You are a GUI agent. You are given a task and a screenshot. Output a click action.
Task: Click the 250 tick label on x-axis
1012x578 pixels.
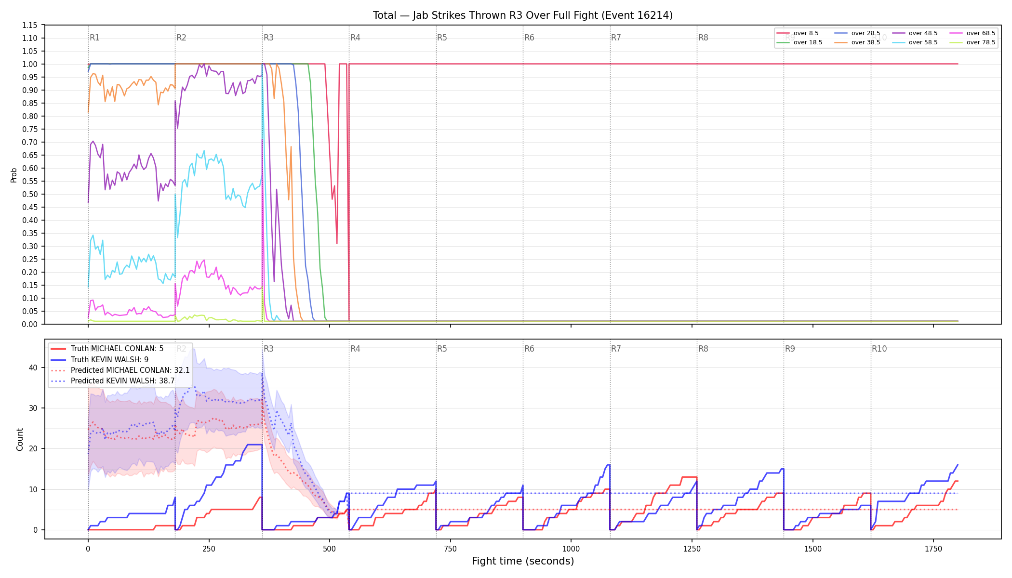pos(209,549)
